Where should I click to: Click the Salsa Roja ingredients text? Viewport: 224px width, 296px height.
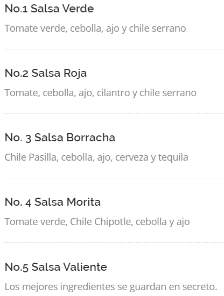tap(101, 93)
